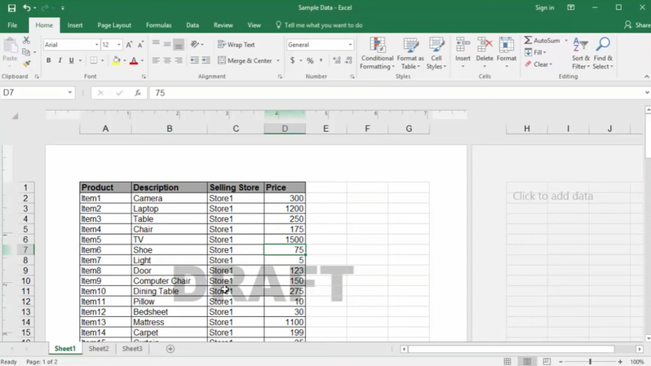Open the Insert ribbon tab
This screenshot has width=651, height=366.
[x=75, y=25]
